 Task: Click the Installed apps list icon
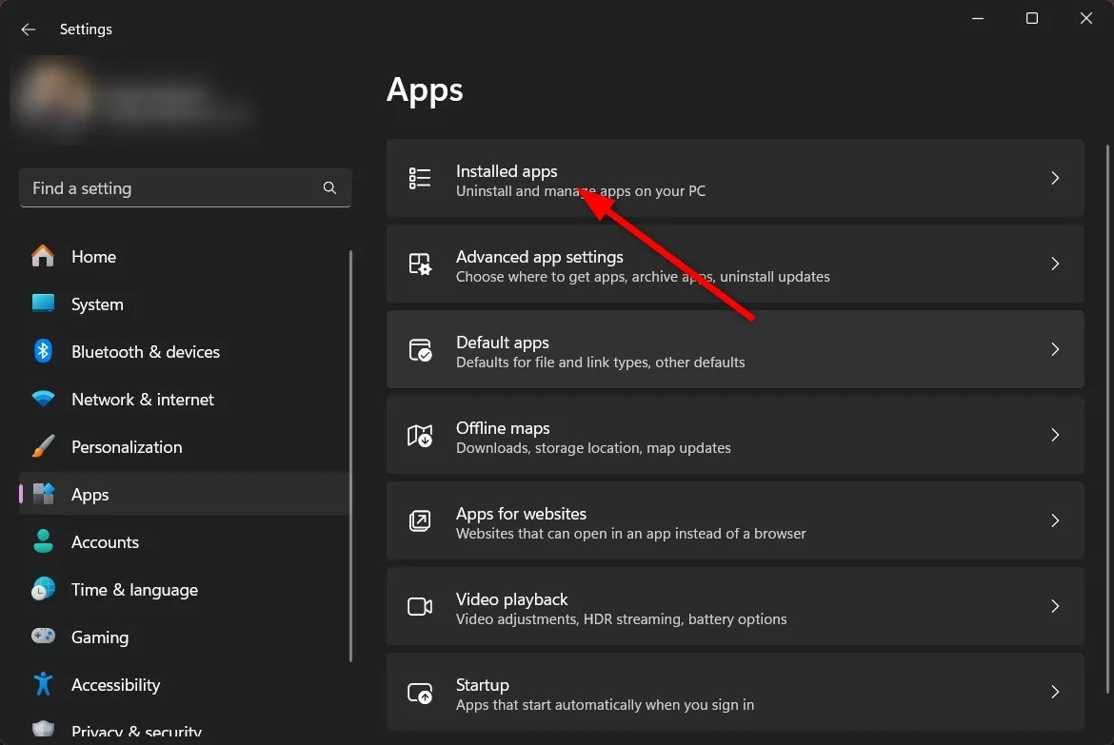(x=420, y=179)
